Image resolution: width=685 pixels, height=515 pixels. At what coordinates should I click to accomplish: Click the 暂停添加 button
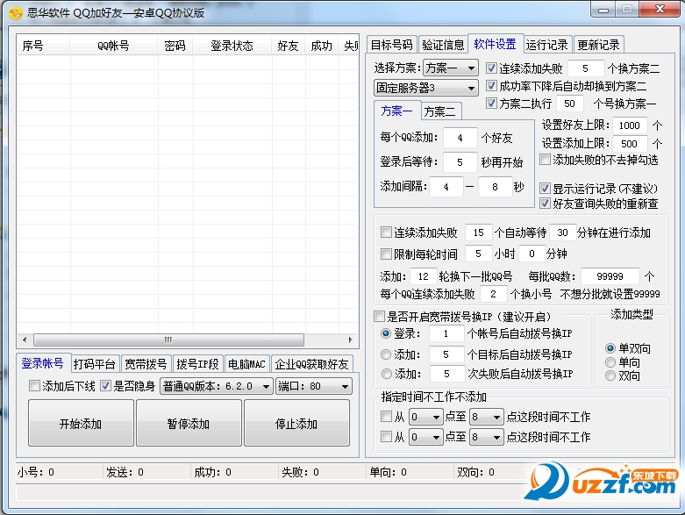click(x=189, y=423)
